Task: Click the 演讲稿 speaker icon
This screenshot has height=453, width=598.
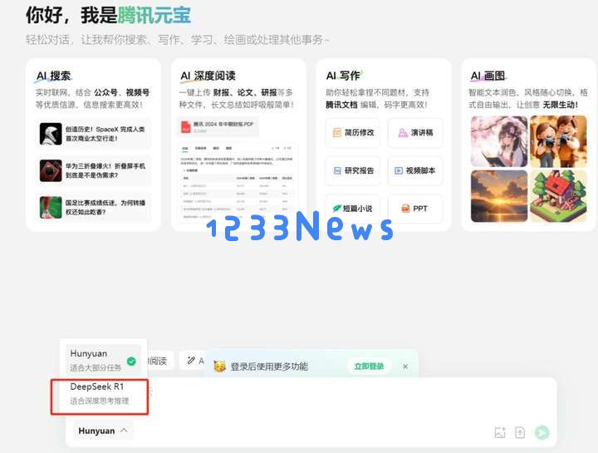Action: 403,133
